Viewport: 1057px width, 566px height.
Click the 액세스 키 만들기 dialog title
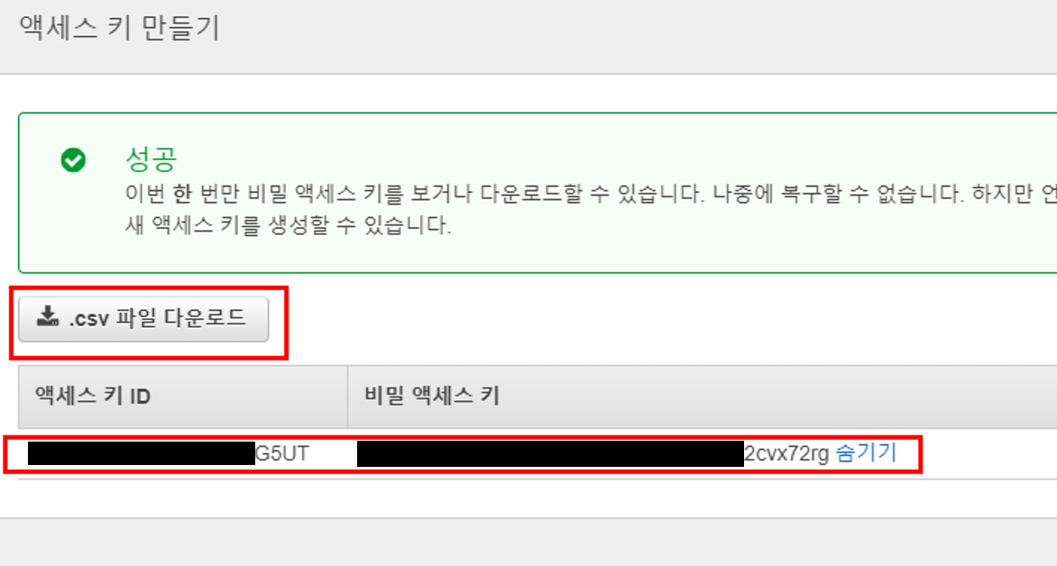point(119,28)
